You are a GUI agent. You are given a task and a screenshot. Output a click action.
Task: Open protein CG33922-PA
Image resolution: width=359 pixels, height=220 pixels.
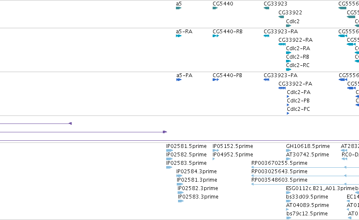tap(282, 88)
